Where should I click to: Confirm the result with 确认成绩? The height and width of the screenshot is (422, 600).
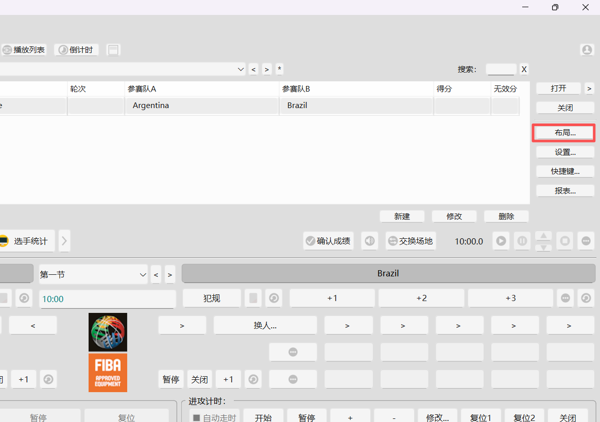coord(328,241)
